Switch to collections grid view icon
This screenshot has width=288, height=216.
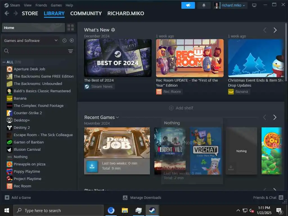pos(70,28)
